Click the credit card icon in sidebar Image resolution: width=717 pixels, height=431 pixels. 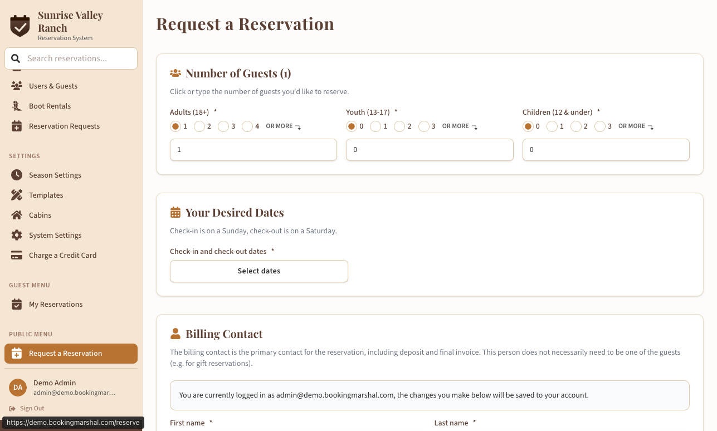click(x=17, y=255)
